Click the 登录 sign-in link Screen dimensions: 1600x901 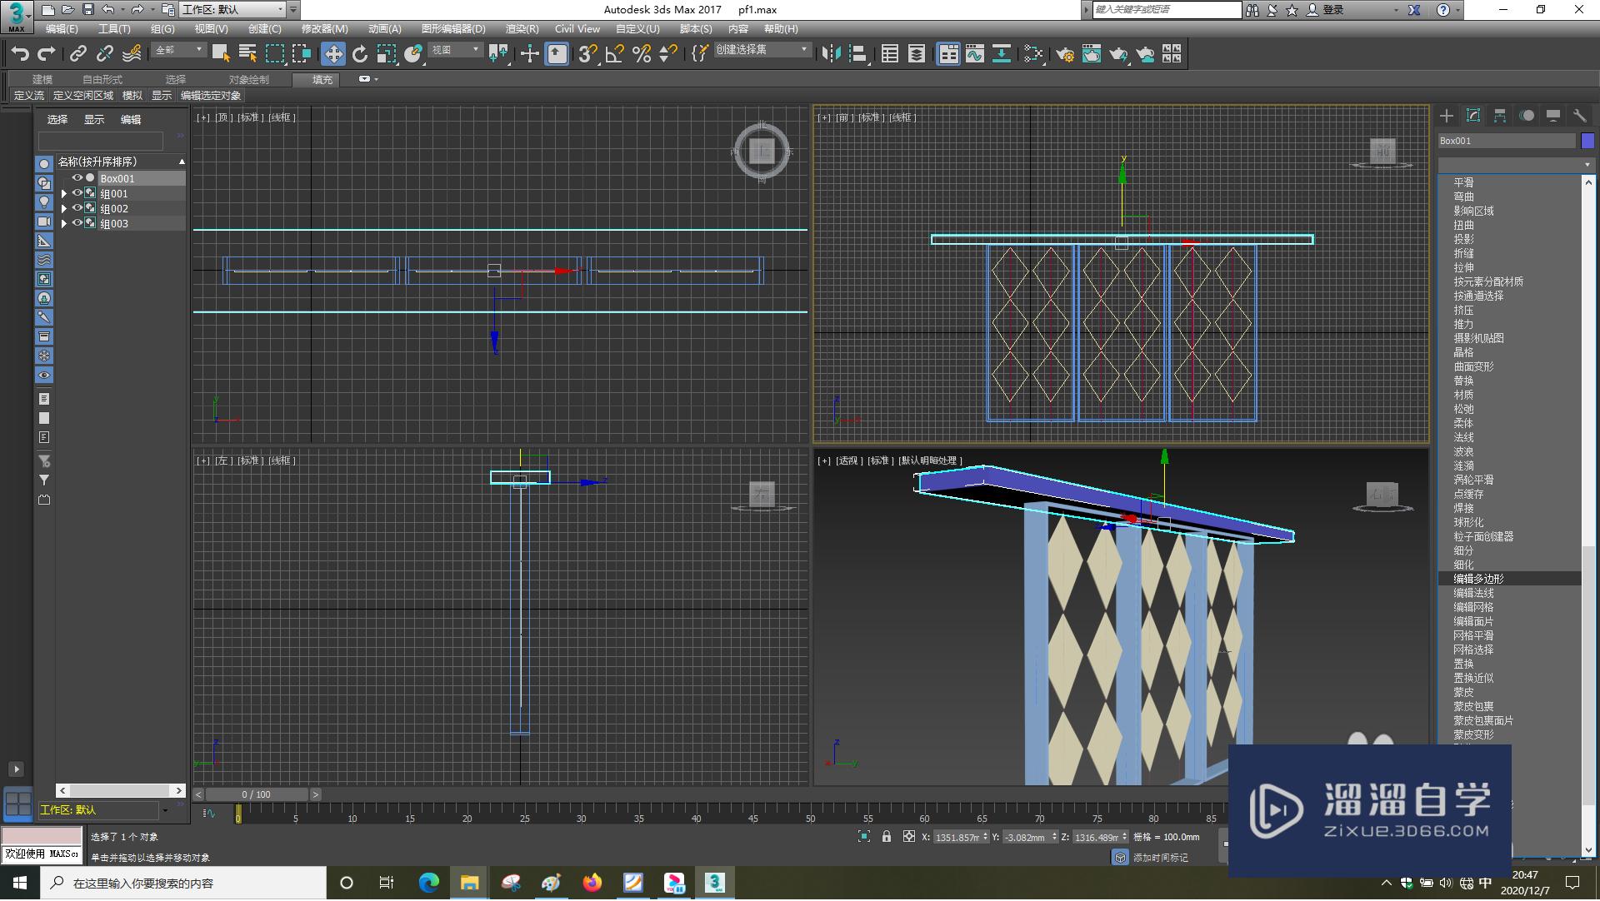(x=1333, y=10)
